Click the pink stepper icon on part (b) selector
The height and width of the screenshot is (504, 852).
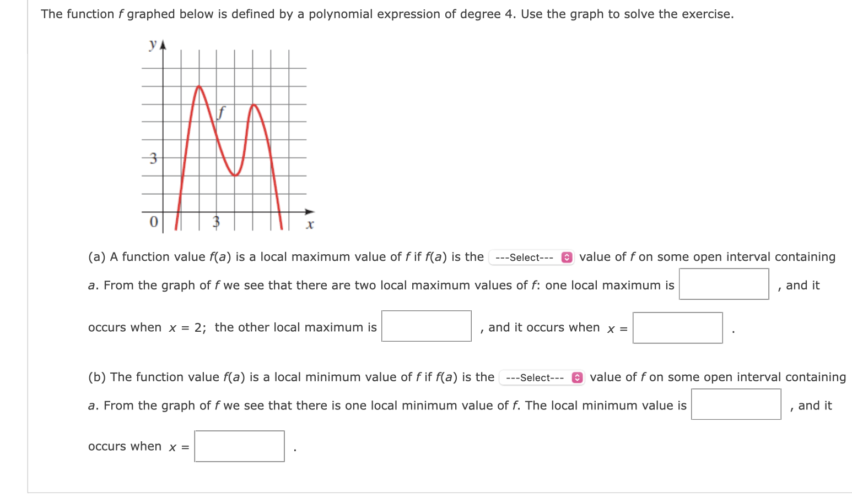pos(577,378)
